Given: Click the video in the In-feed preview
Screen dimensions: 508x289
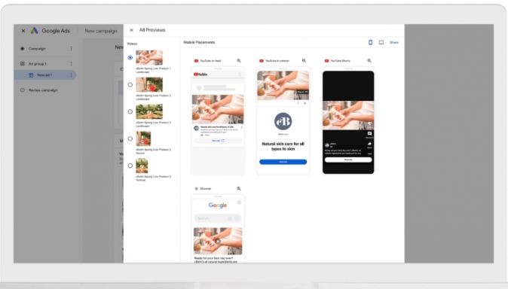Looking at the screenshot, I should (x=218, y=109).
